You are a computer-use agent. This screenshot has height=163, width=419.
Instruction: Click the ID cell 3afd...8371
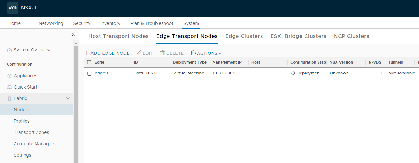click(145, 73)
